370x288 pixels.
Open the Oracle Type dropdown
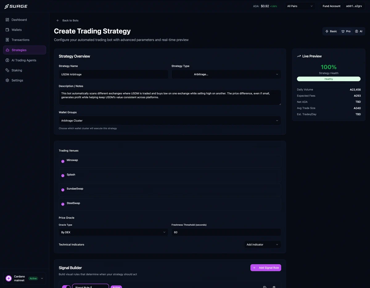pos(113,232)
